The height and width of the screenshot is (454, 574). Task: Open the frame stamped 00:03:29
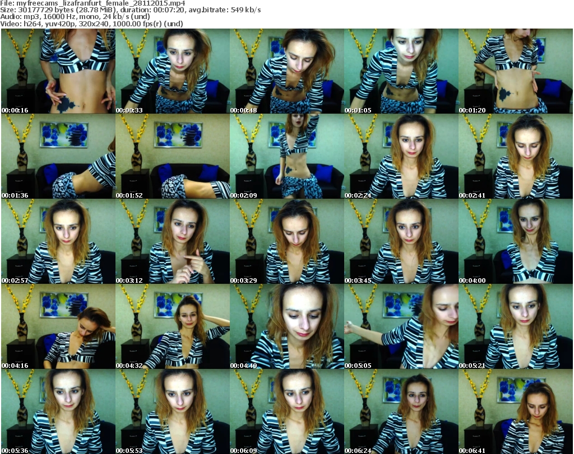(286, 242)
